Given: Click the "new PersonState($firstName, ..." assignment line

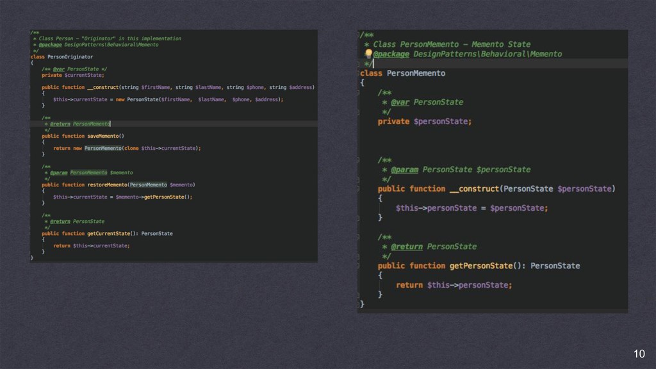Looking at the screenshot, I should (168, 99).
